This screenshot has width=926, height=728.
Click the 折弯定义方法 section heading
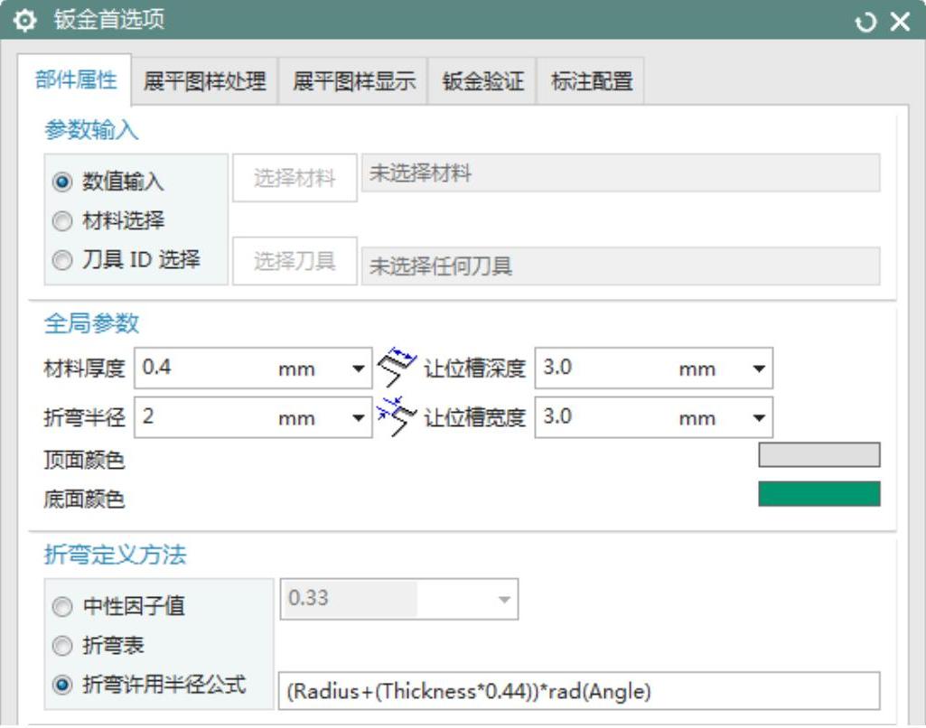tap(115, 555)
